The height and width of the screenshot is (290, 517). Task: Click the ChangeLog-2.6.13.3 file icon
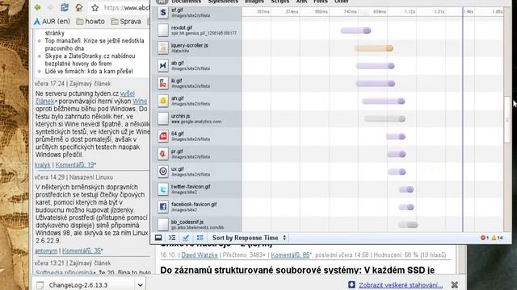coord(40,285)
